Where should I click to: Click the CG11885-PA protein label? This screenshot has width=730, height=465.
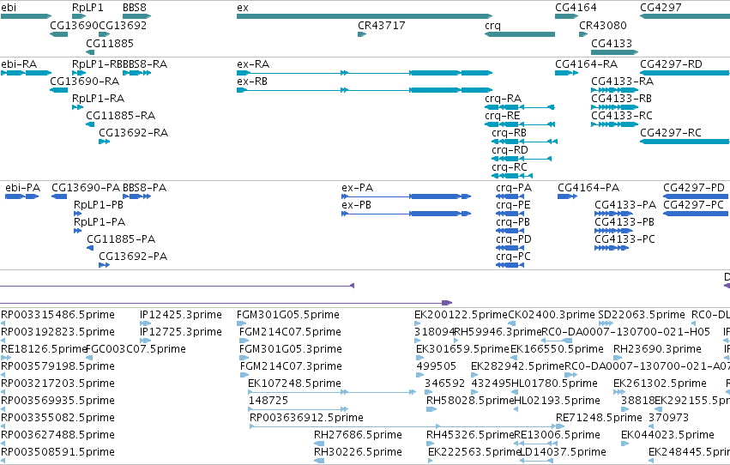click(x=121, y=239)
